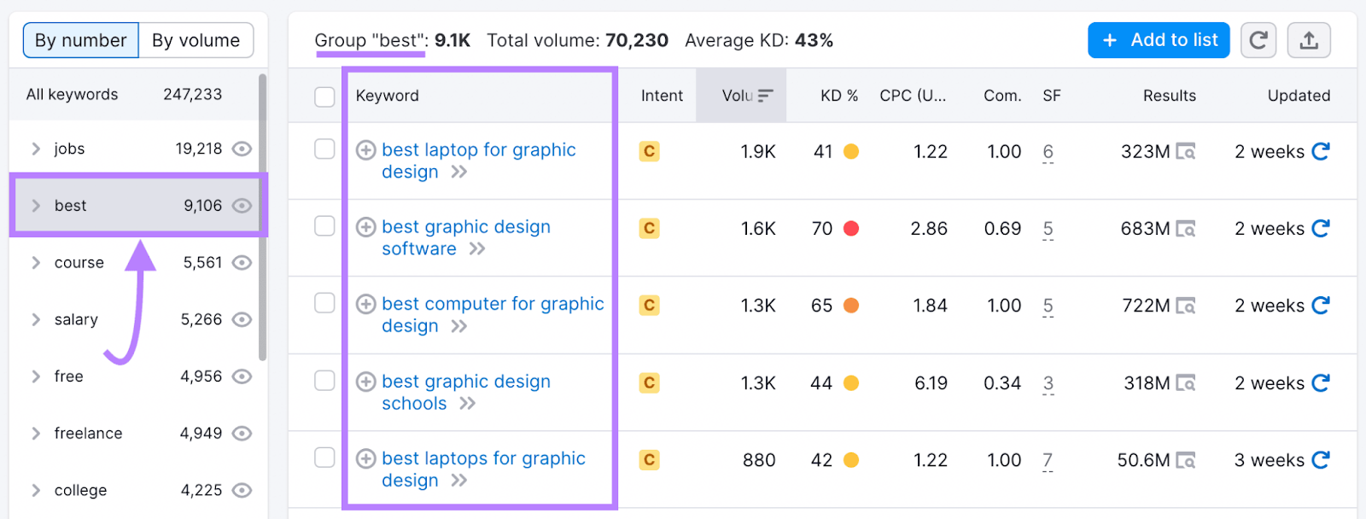
Task: Open SERP preview for 323M results
Action: pos(1187,151)
